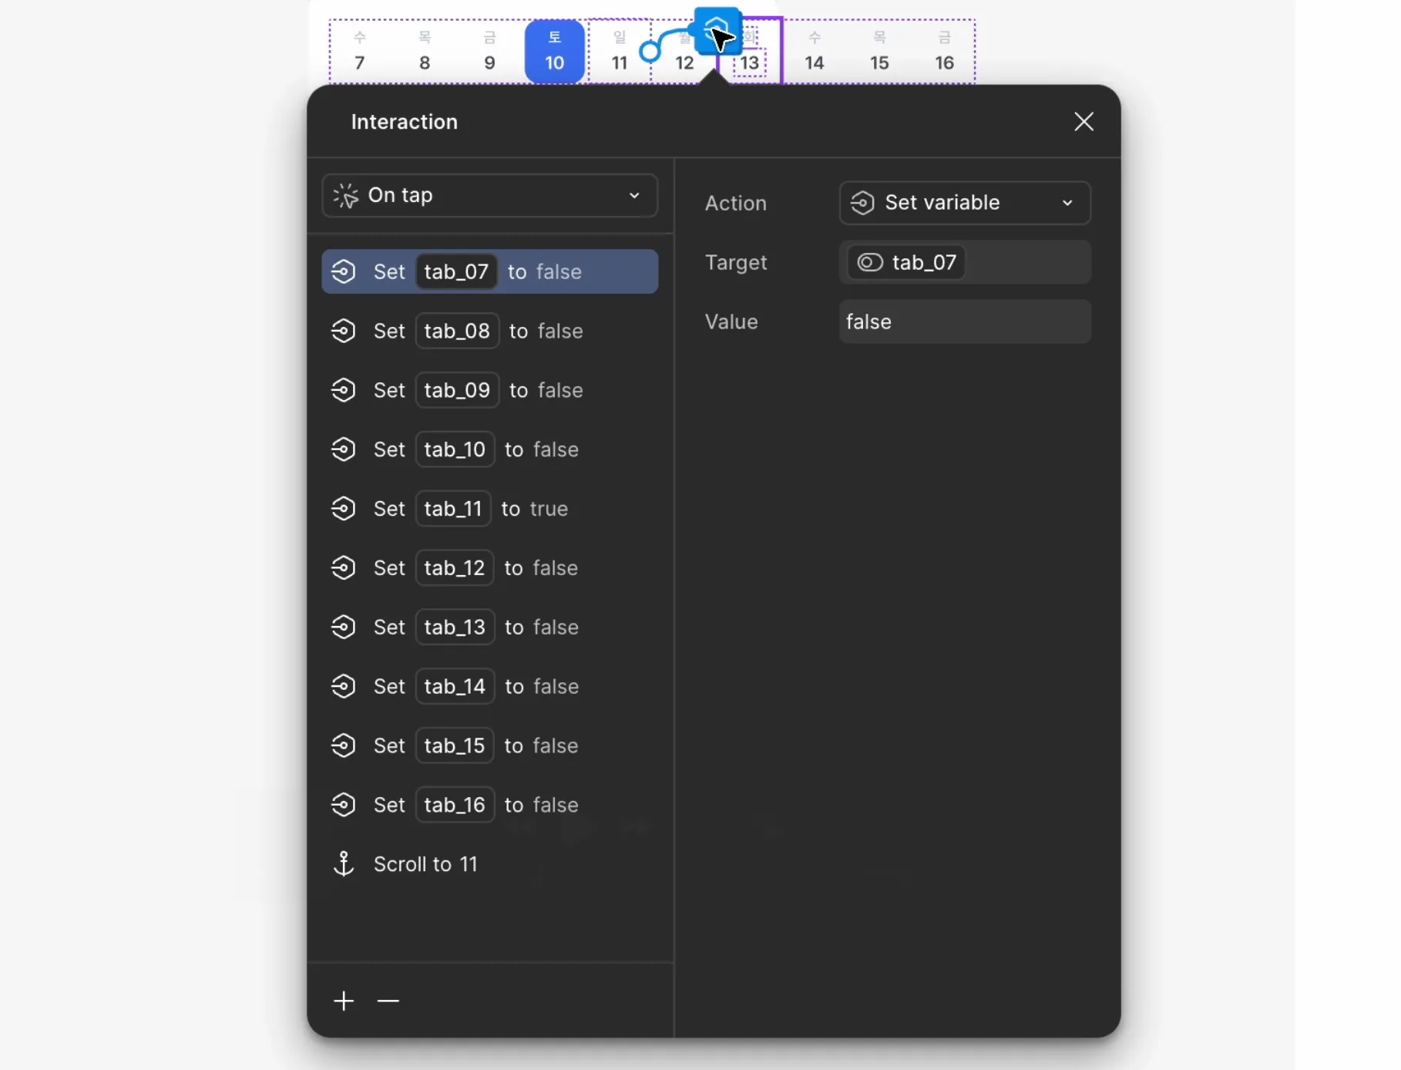The image size is (1401, 1070).
Task: Click the set-variable icon beside tab_09
Action: 343,390
